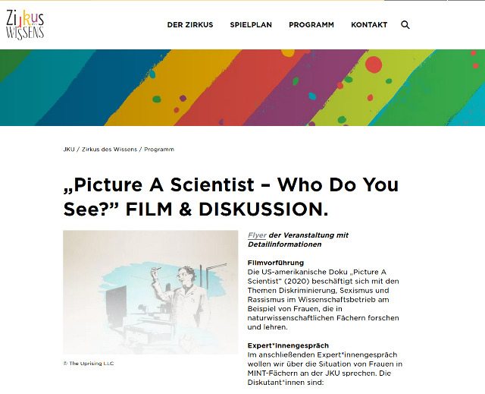Go to the Kontakt page
The image size is (485, 394).
tap(369, 25)
